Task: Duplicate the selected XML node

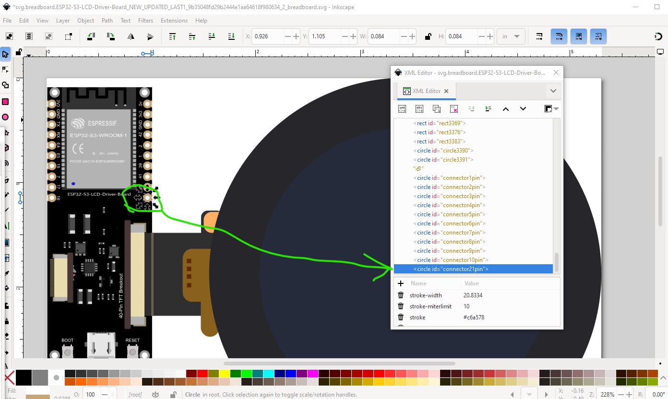Action: pyautogui.click(x=436, y=109)
